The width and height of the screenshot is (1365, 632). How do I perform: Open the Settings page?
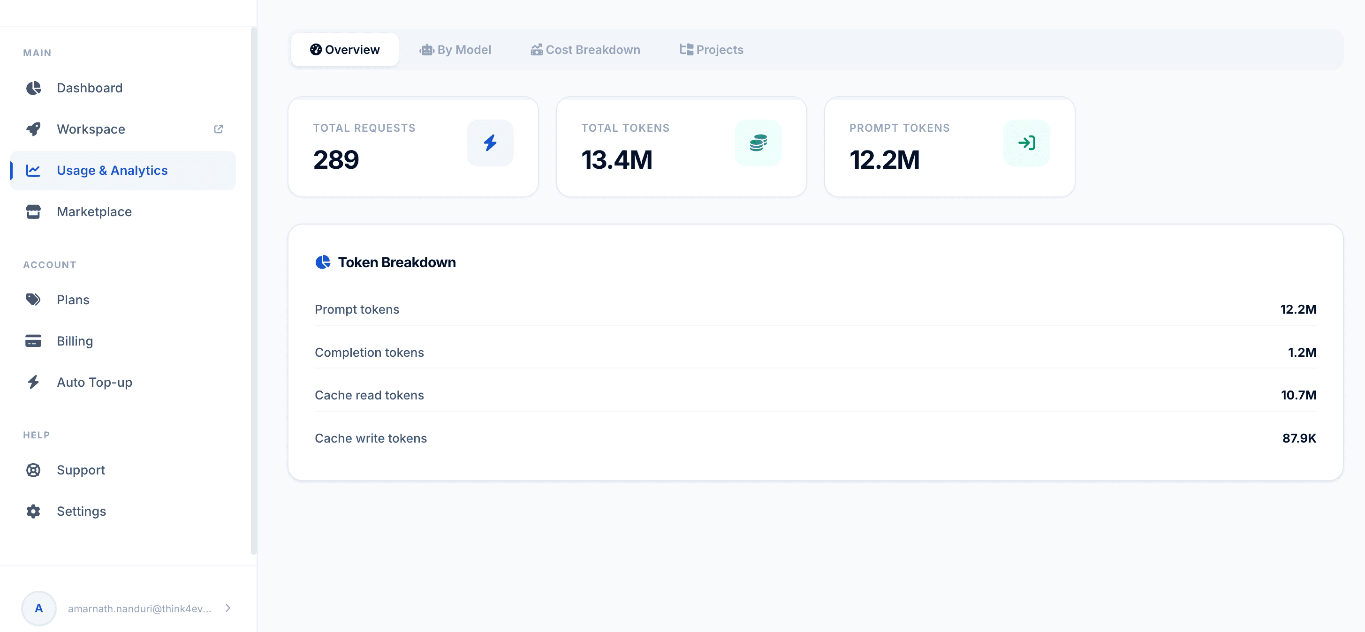(123, 512)
